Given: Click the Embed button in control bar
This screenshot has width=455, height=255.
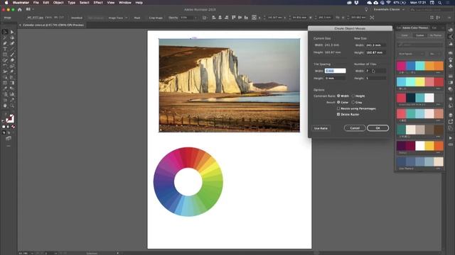Looking at the screenshot, I should click(x=77, y=18).
